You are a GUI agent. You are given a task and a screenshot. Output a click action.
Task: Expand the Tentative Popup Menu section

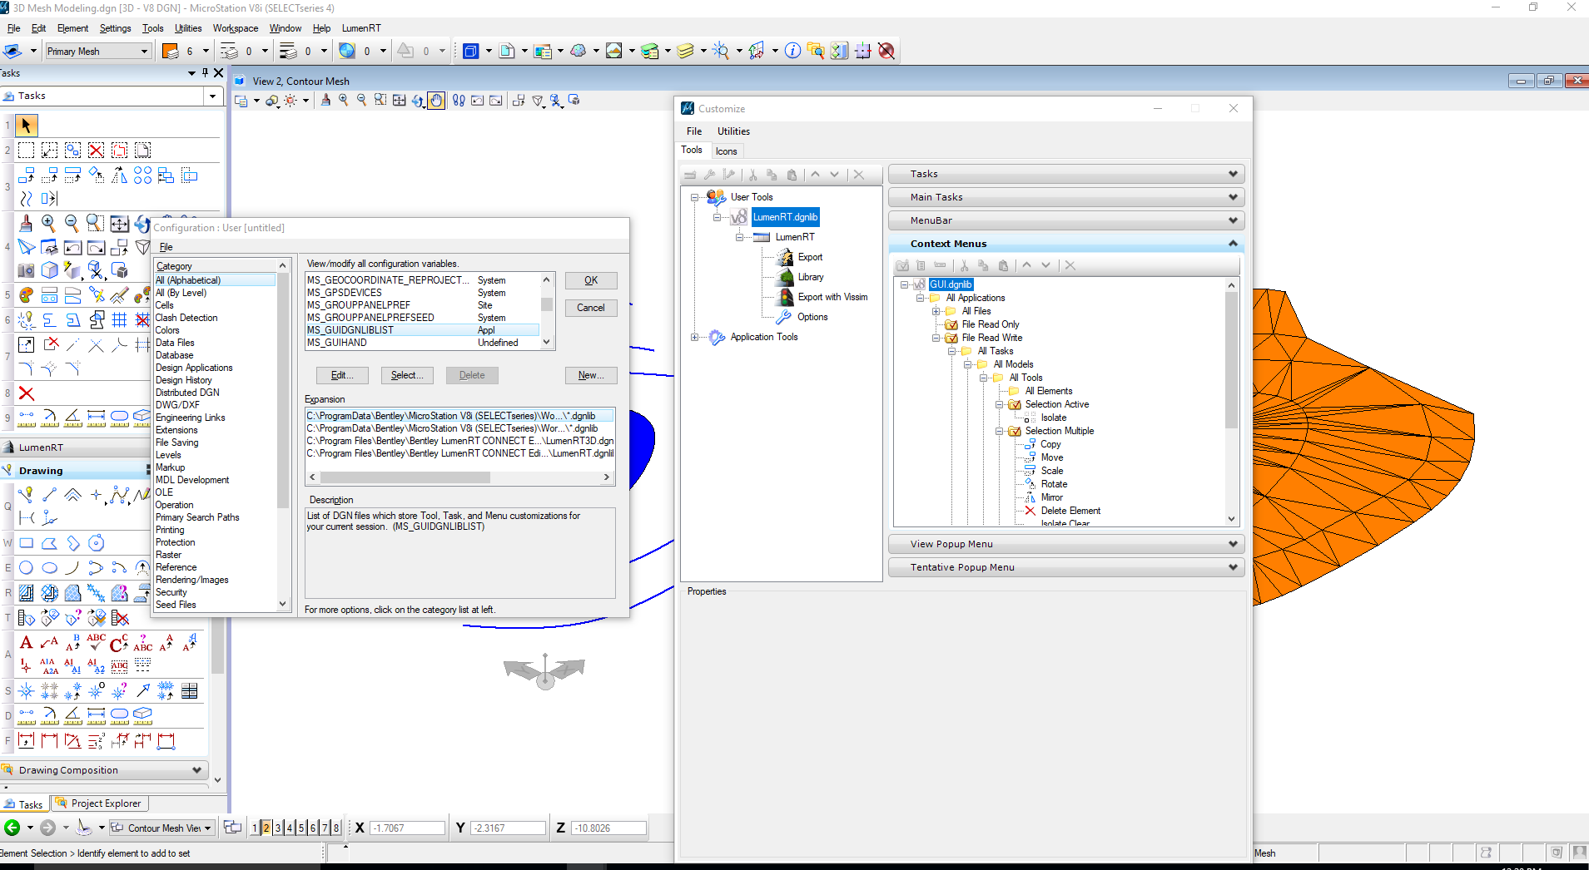(1066, 567)
